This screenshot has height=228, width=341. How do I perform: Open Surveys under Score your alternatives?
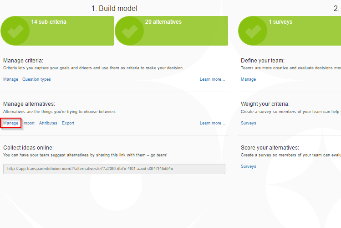pos(249,166)
